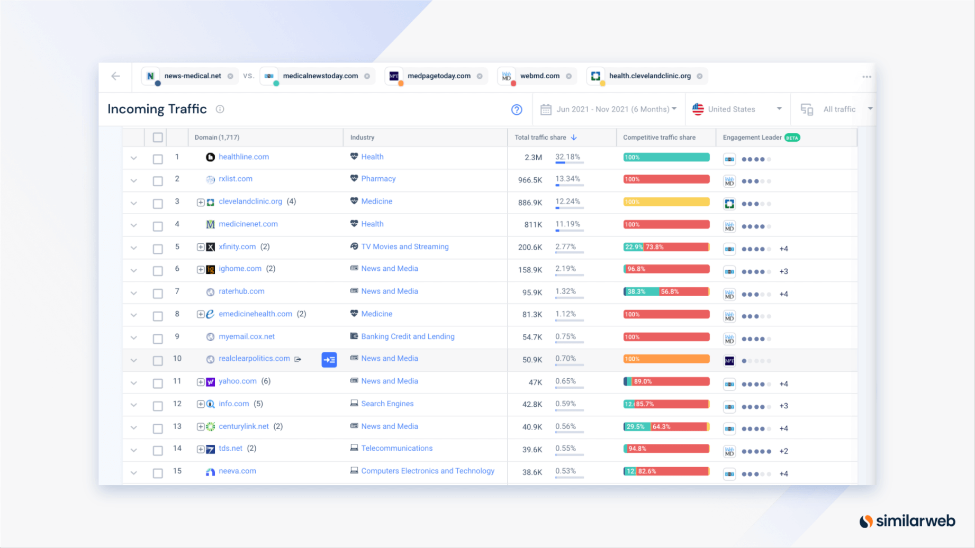Click the Industry column header
This screenshot has height=548, width=975.
click(x=362, y=138)
